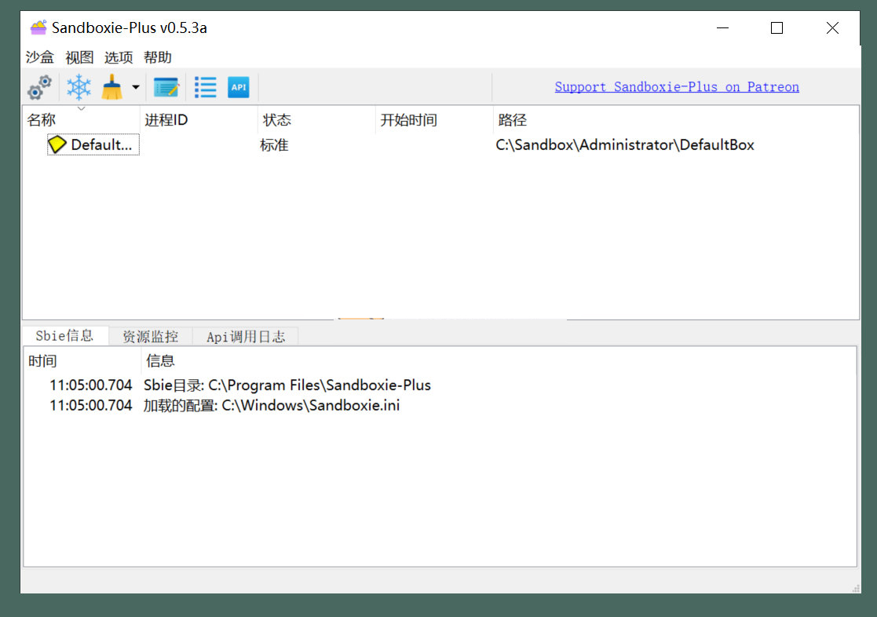
Task: Click the yellow DefaultBox sandbox icon
Action: (x=57, y=144)
